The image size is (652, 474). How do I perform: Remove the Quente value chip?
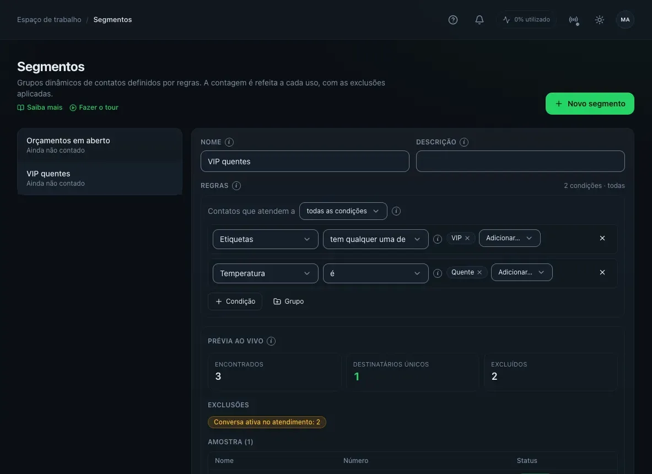(x=479, y=272)
